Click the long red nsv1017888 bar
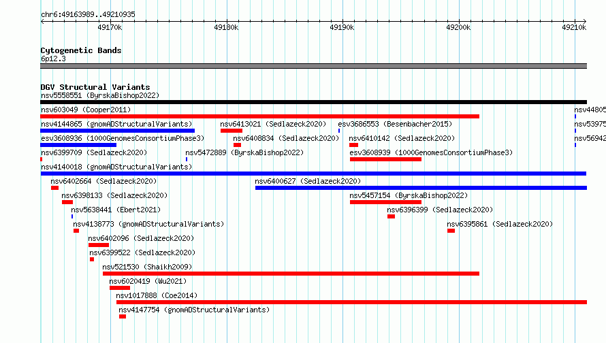This screenshot has width=606, height=343. point(352,302)
